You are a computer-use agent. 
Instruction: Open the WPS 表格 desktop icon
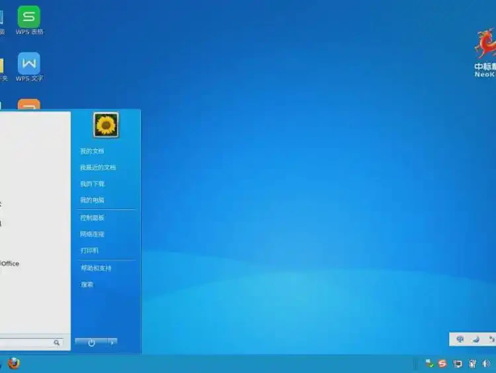[28, 18]
